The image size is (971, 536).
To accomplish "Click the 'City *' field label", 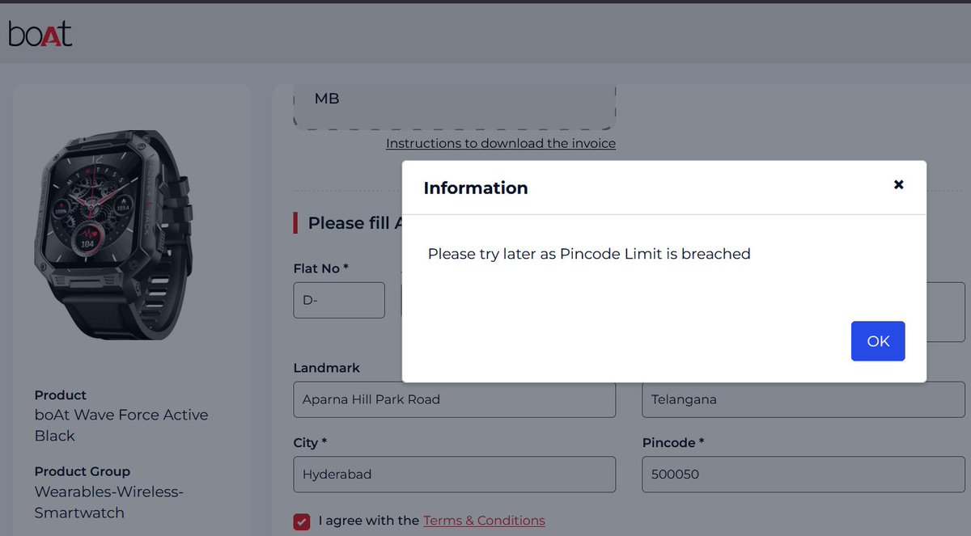I will (x=310, y=443).
